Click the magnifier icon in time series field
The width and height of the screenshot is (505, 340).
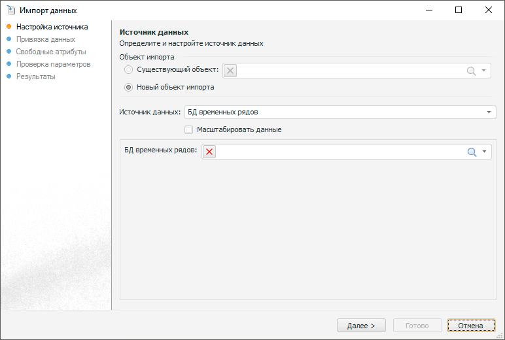pyautogui.click(x=472, y=152)
